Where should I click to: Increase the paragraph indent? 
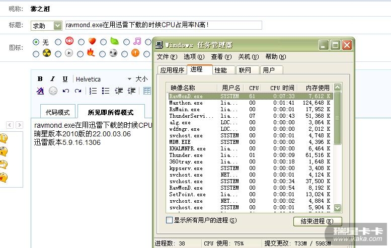coord(131,91)
